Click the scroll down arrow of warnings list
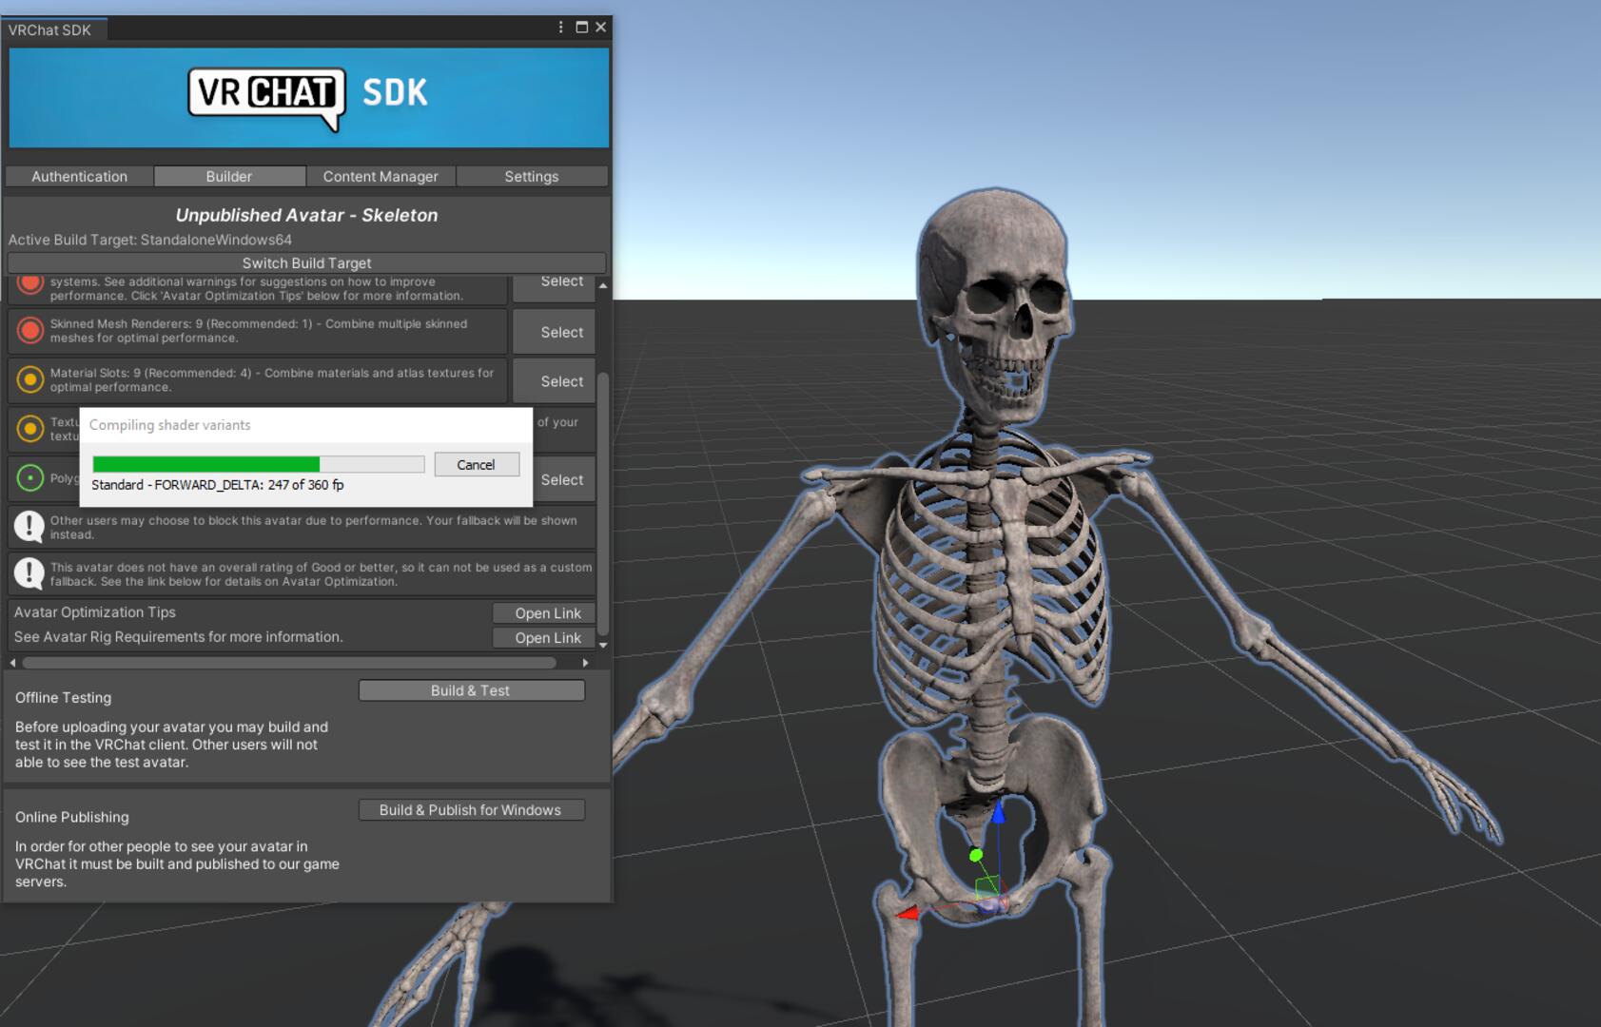 coord(603,645)
